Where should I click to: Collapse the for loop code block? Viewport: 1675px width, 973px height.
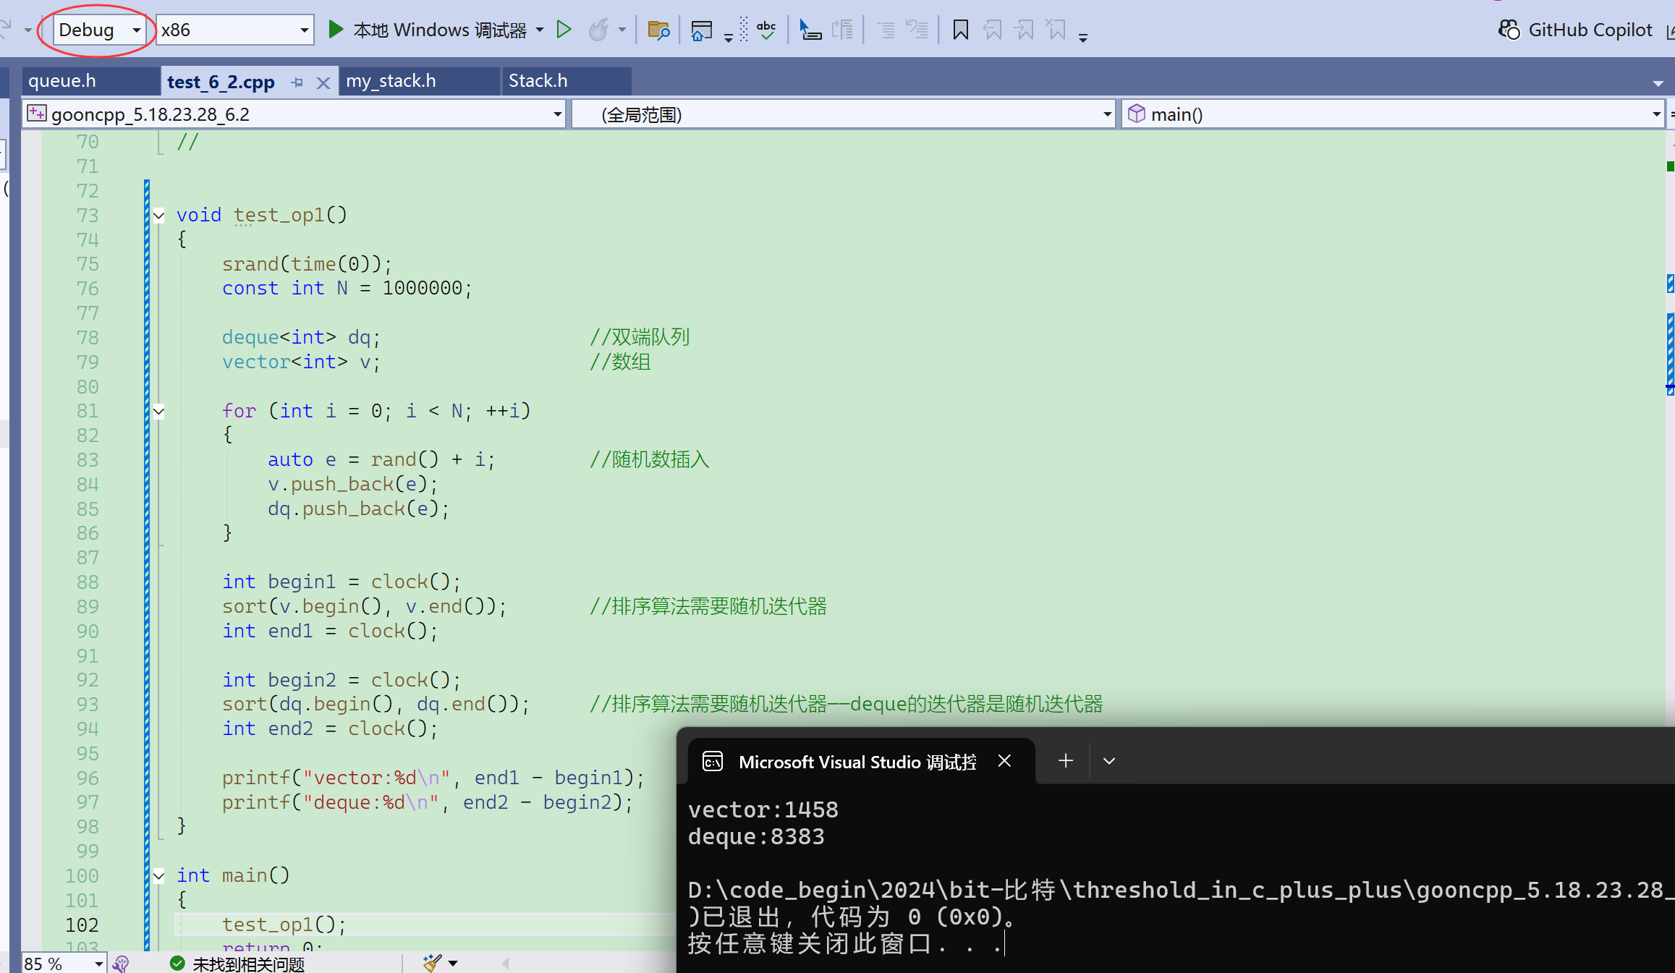coord(159,412)
